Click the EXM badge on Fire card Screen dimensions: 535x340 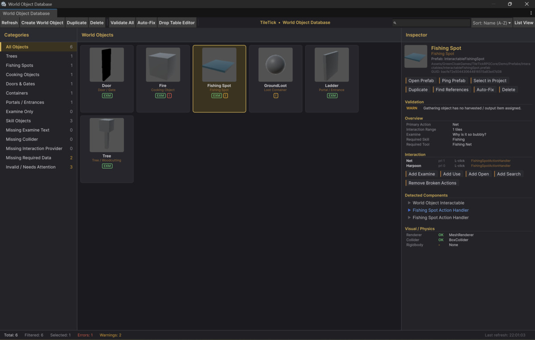(160, 96)
